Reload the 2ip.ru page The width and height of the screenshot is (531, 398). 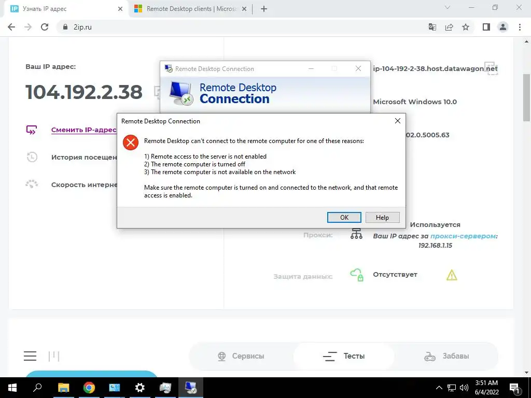pos(45,27)
